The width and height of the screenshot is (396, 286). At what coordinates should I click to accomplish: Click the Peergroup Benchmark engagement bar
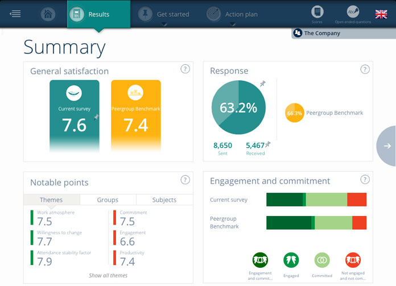coord(316,223)
